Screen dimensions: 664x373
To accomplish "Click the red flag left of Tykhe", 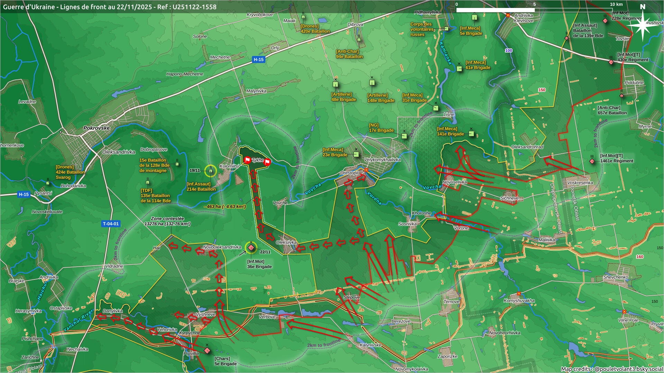I will [248, 160].
